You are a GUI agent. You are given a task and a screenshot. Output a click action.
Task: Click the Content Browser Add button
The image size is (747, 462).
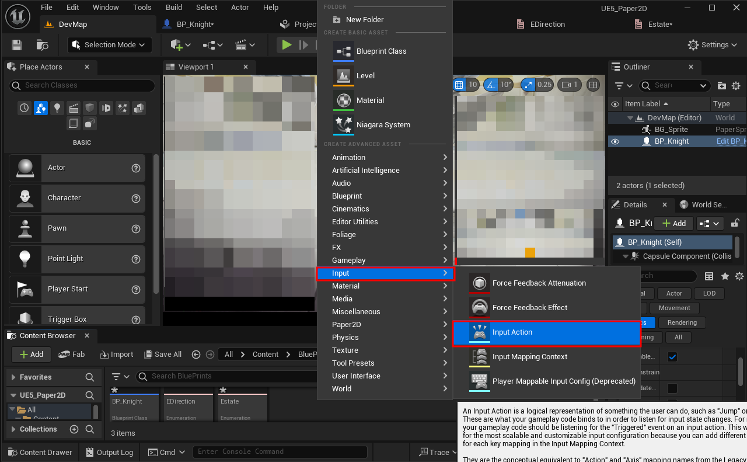(32, 355)
